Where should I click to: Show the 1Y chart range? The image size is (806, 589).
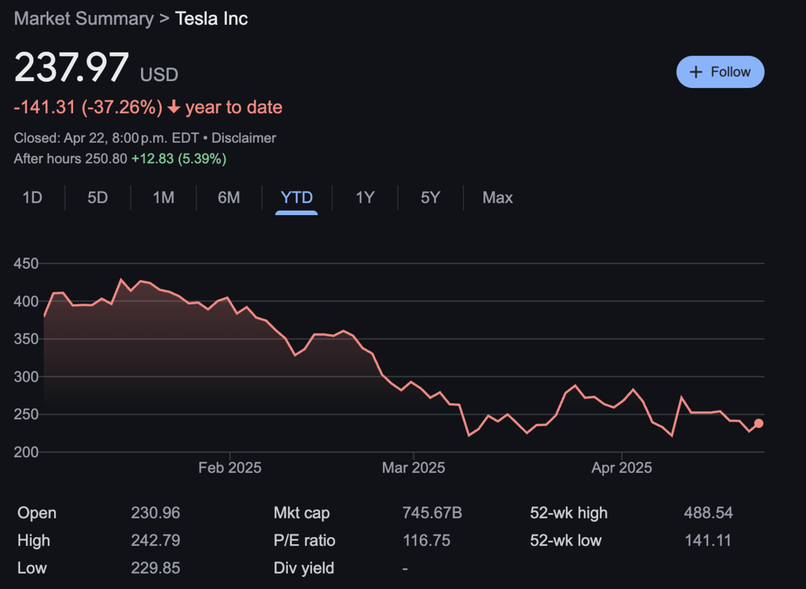click(x=365, y=198)
